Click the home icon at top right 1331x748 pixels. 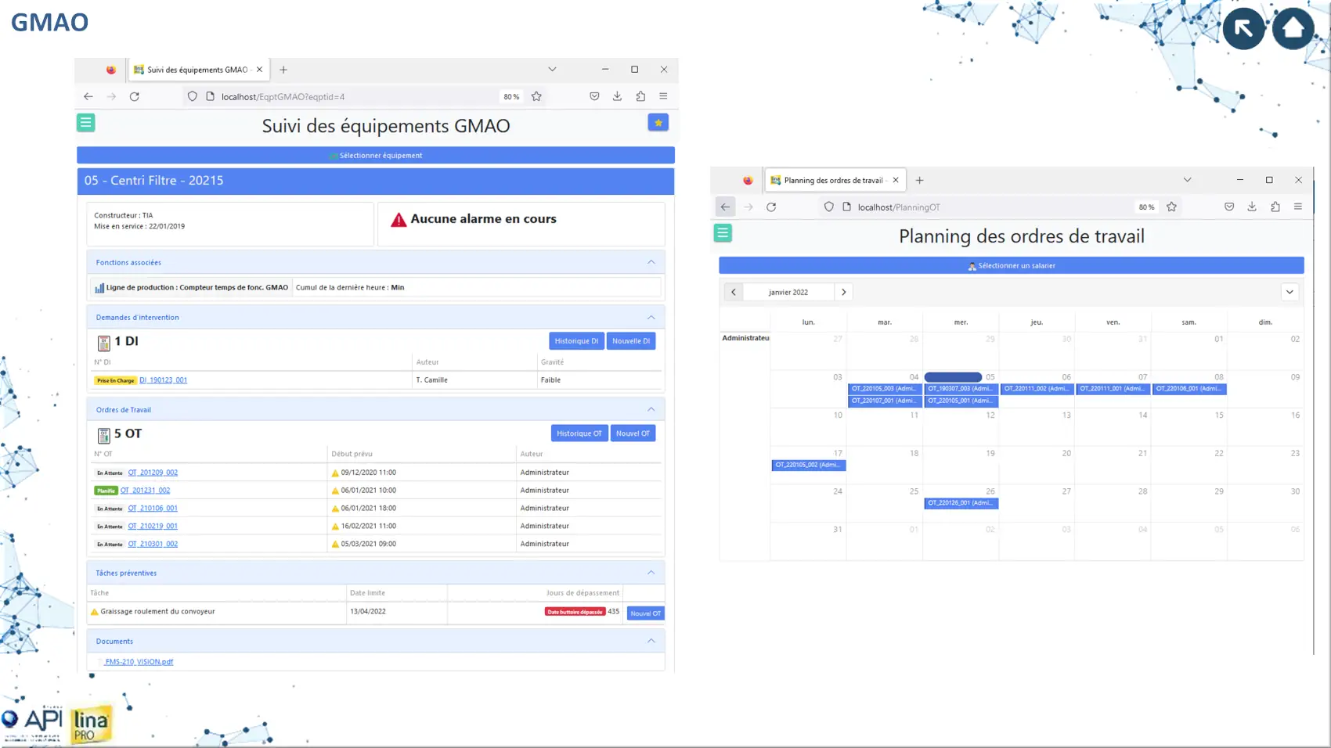tap(1293, 28)
